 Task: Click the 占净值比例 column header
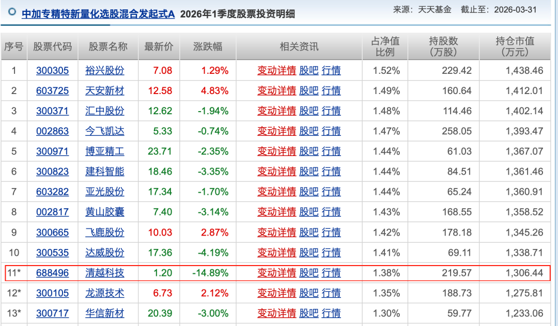385,46
